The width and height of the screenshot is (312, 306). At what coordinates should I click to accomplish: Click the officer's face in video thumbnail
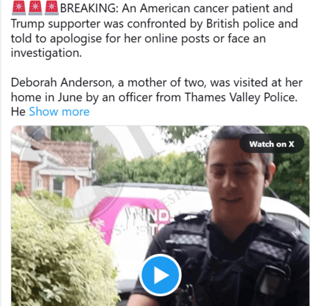[x=238, y=178]
